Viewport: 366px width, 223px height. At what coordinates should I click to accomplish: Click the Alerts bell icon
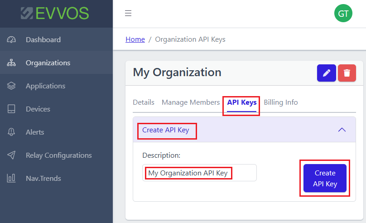pyautogui.click(x=11, y=132)
